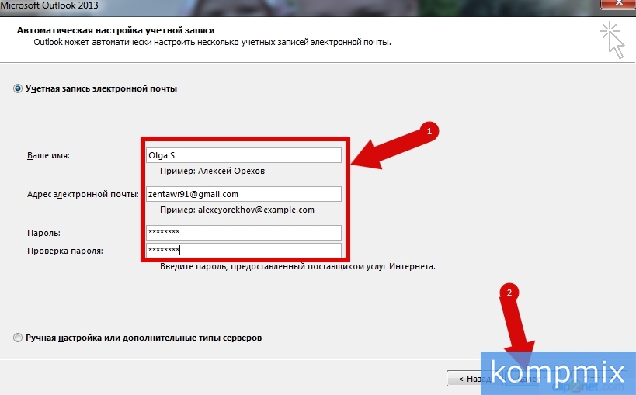Click the label Адрес электронной почты
This screenshot has height=395, width=636.
83,194
